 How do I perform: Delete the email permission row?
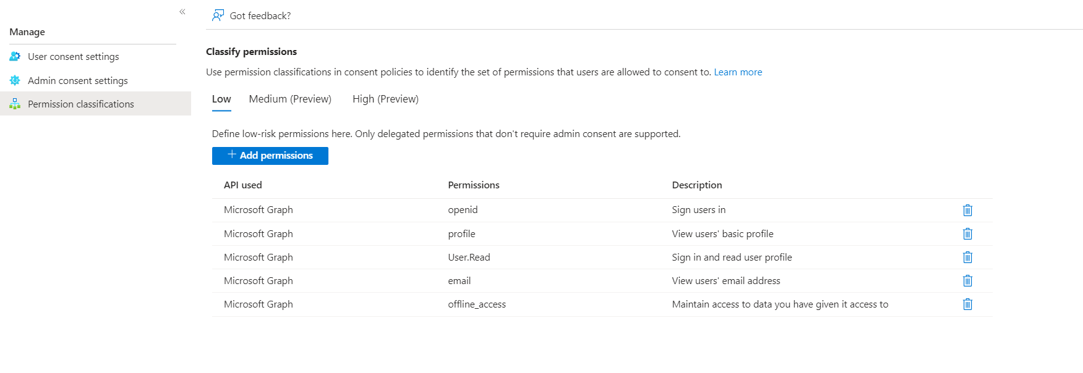[967, 281]
